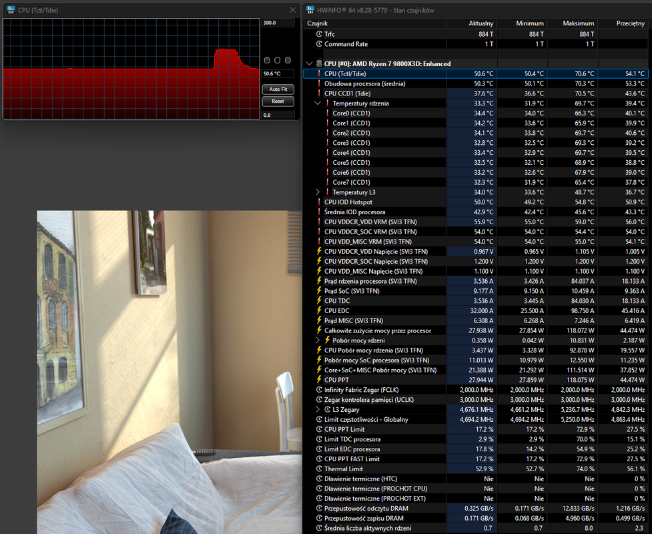The image size is (652, 534).
Task: Click the first graph color toggle box
Action: [268, 60]
